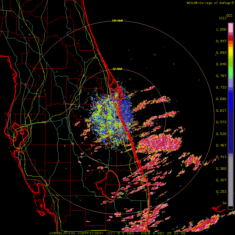Click the red Lake Okeechobee outline
Image resolution: width=235 pixels, height=235 pixels.
108,185
